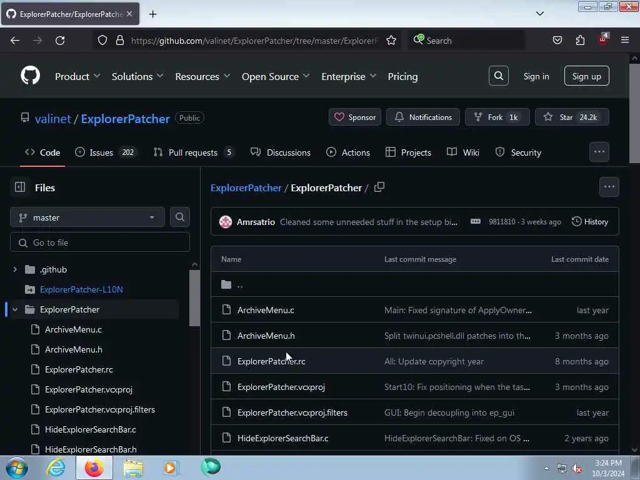This screenshot has height=480, width=640.
Task: Open the Pocket save icon
Action: click(x=557, y=41)
